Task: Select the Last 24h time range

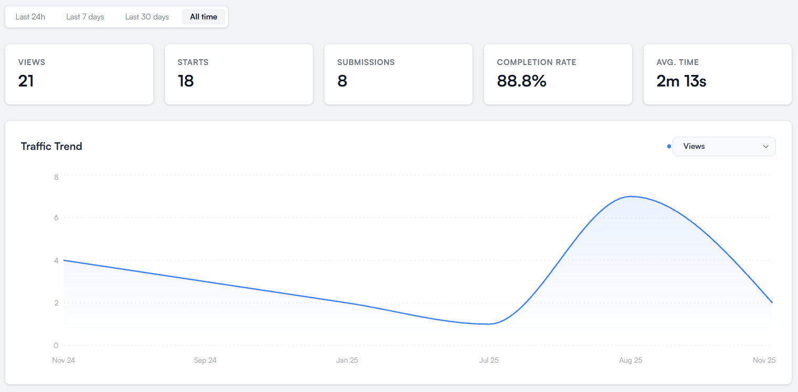Action: (x=30, y=17)
